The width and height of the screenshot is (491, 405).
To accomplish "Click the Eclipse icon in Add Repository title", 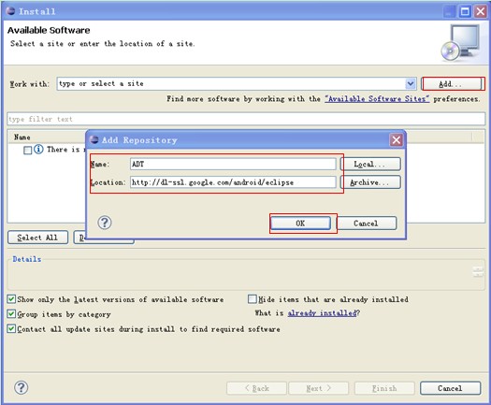I will click(x=94, y=139).
